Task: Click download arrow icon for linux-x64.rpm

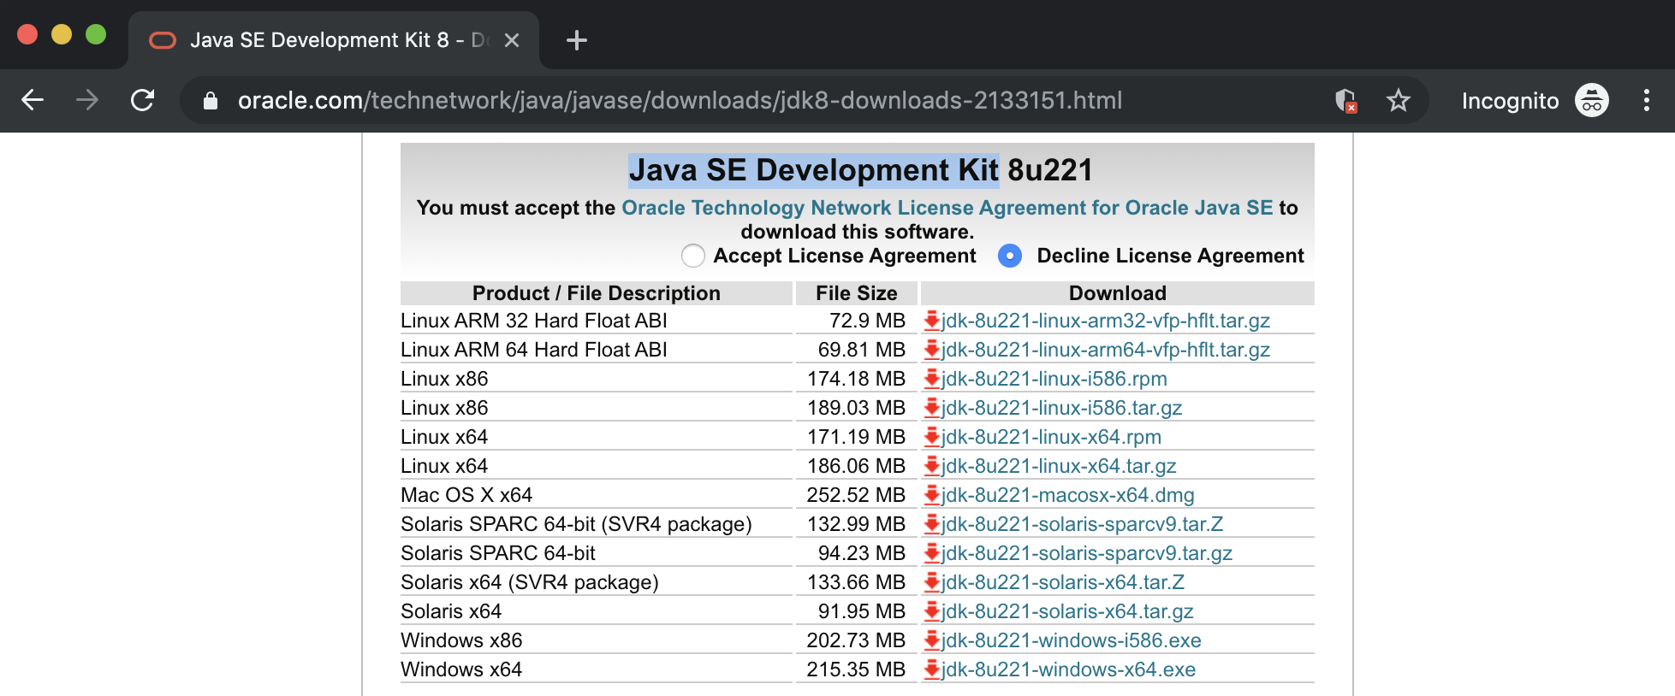Action: point(932,437)
